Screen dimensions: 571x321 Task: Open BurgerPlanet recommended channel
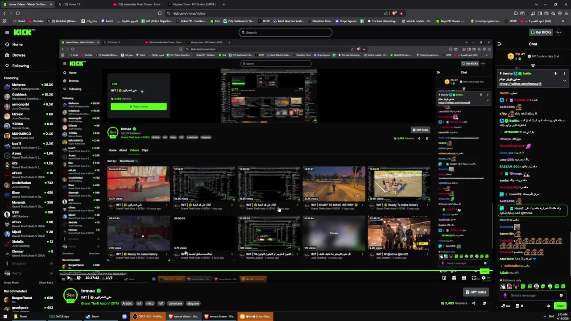29,300
